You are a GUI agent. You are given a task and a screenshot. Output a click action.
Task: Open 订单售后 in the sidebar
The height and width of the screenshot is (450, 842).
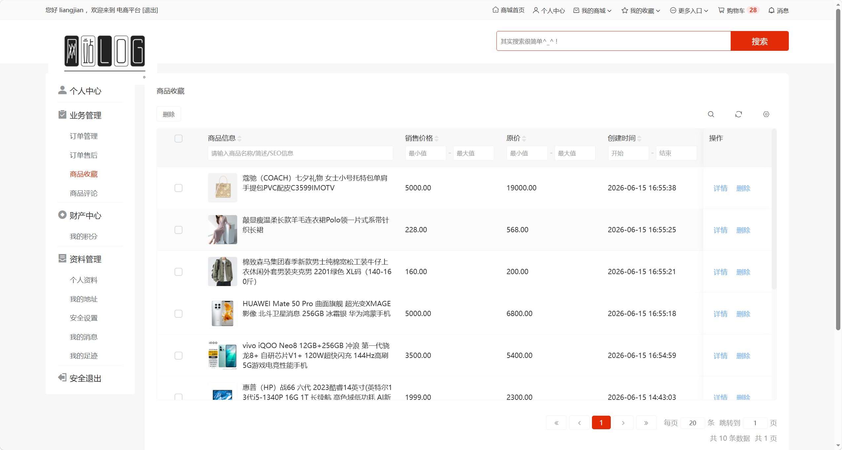click(x=84, y=155)
